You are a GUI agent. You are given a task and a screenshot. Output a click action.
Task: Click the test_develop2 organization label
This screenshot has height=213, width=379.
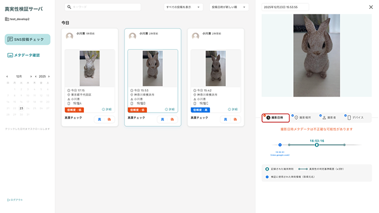[17, 19]
